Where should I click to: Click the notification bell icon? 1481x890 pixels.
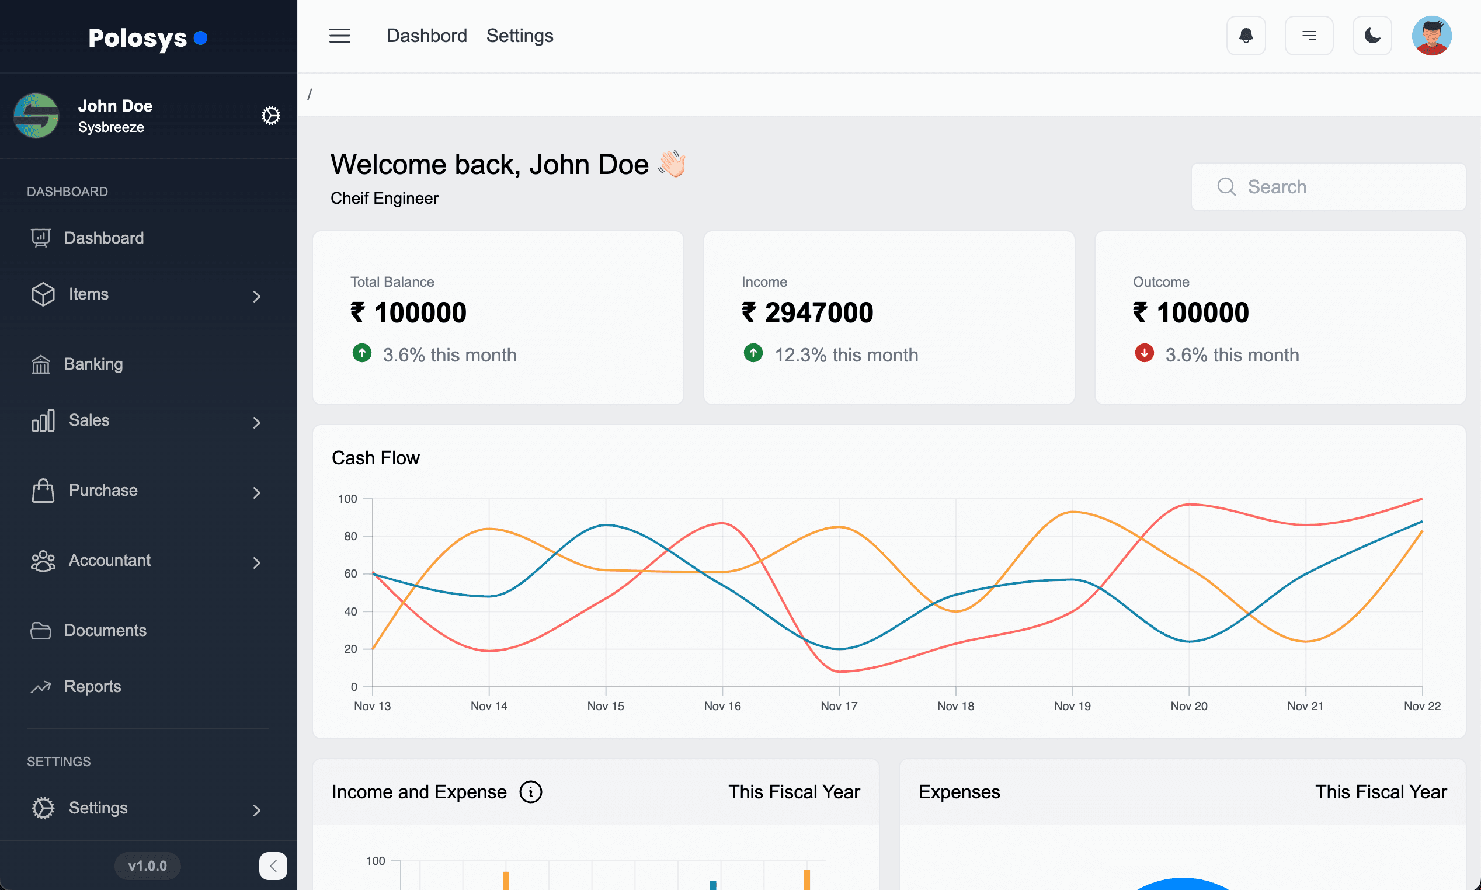pos(1245,36)
